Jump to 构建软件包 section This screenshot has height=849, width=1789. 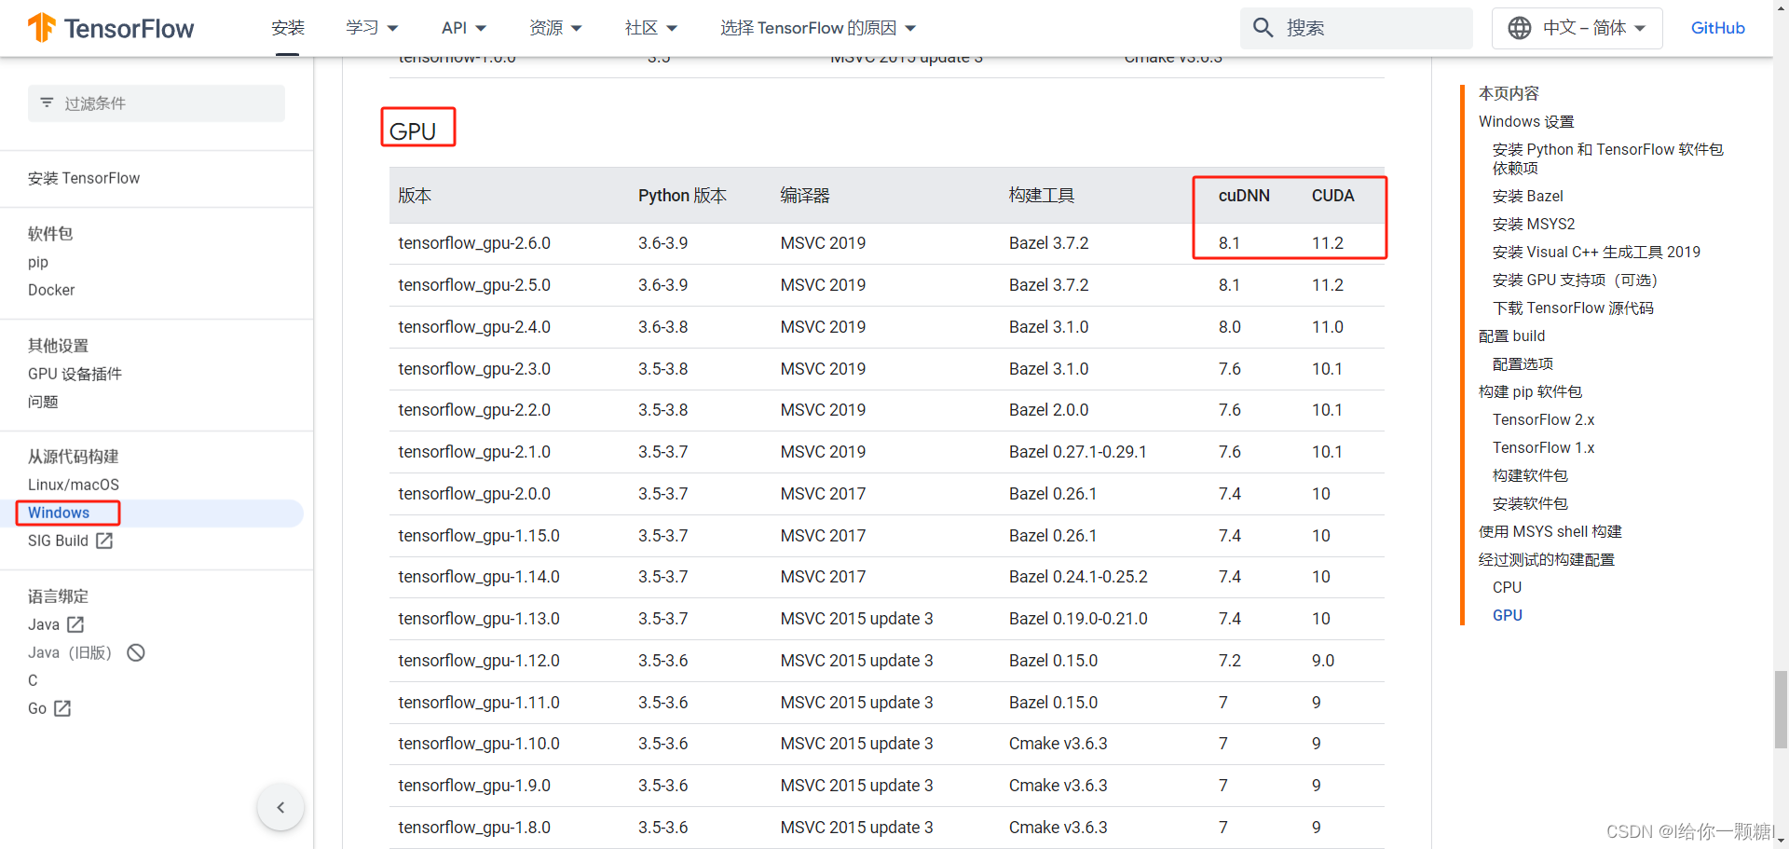pyautogui.click(x=1530, y=475)
